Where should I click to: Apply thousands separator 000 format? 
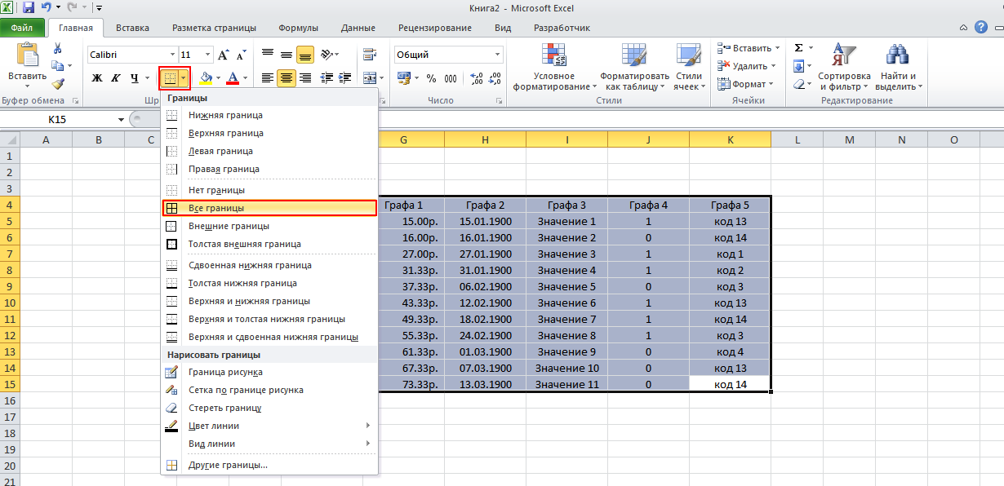tap(451, 78)
